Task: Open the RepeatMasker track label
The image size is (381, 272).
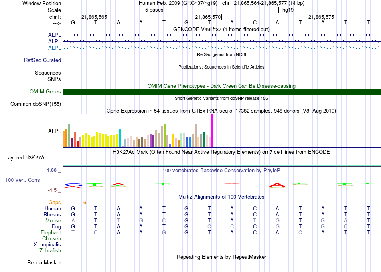Action: pos(44,263)
